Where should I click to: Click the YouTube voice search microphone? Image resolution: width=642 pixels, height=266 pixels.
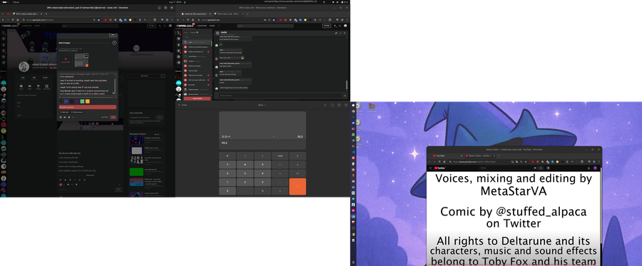549,168
